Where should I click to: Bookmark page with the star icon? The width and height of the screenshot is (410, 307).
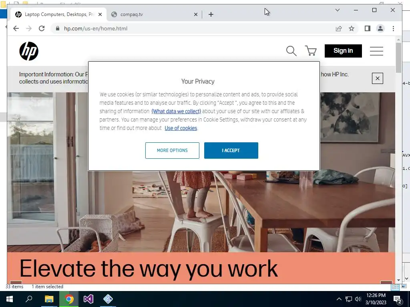coord(352,28)
